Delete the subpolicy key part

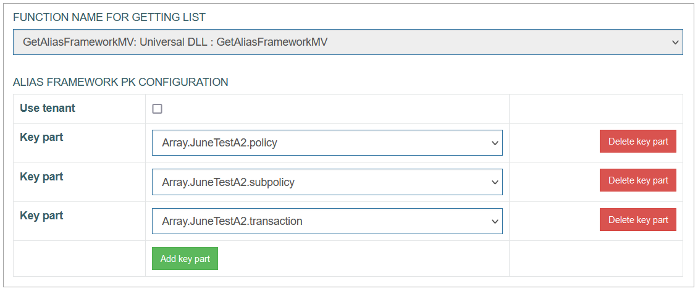click(x=638, y=180)
